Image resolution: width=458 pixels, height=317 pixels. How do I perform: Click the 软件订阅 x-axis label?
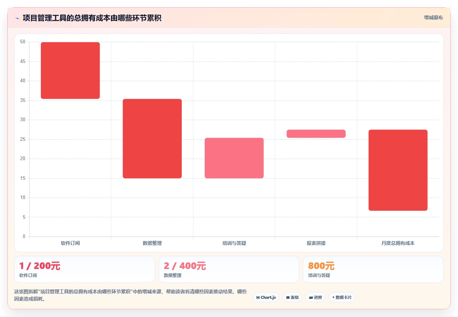point(70,243)
